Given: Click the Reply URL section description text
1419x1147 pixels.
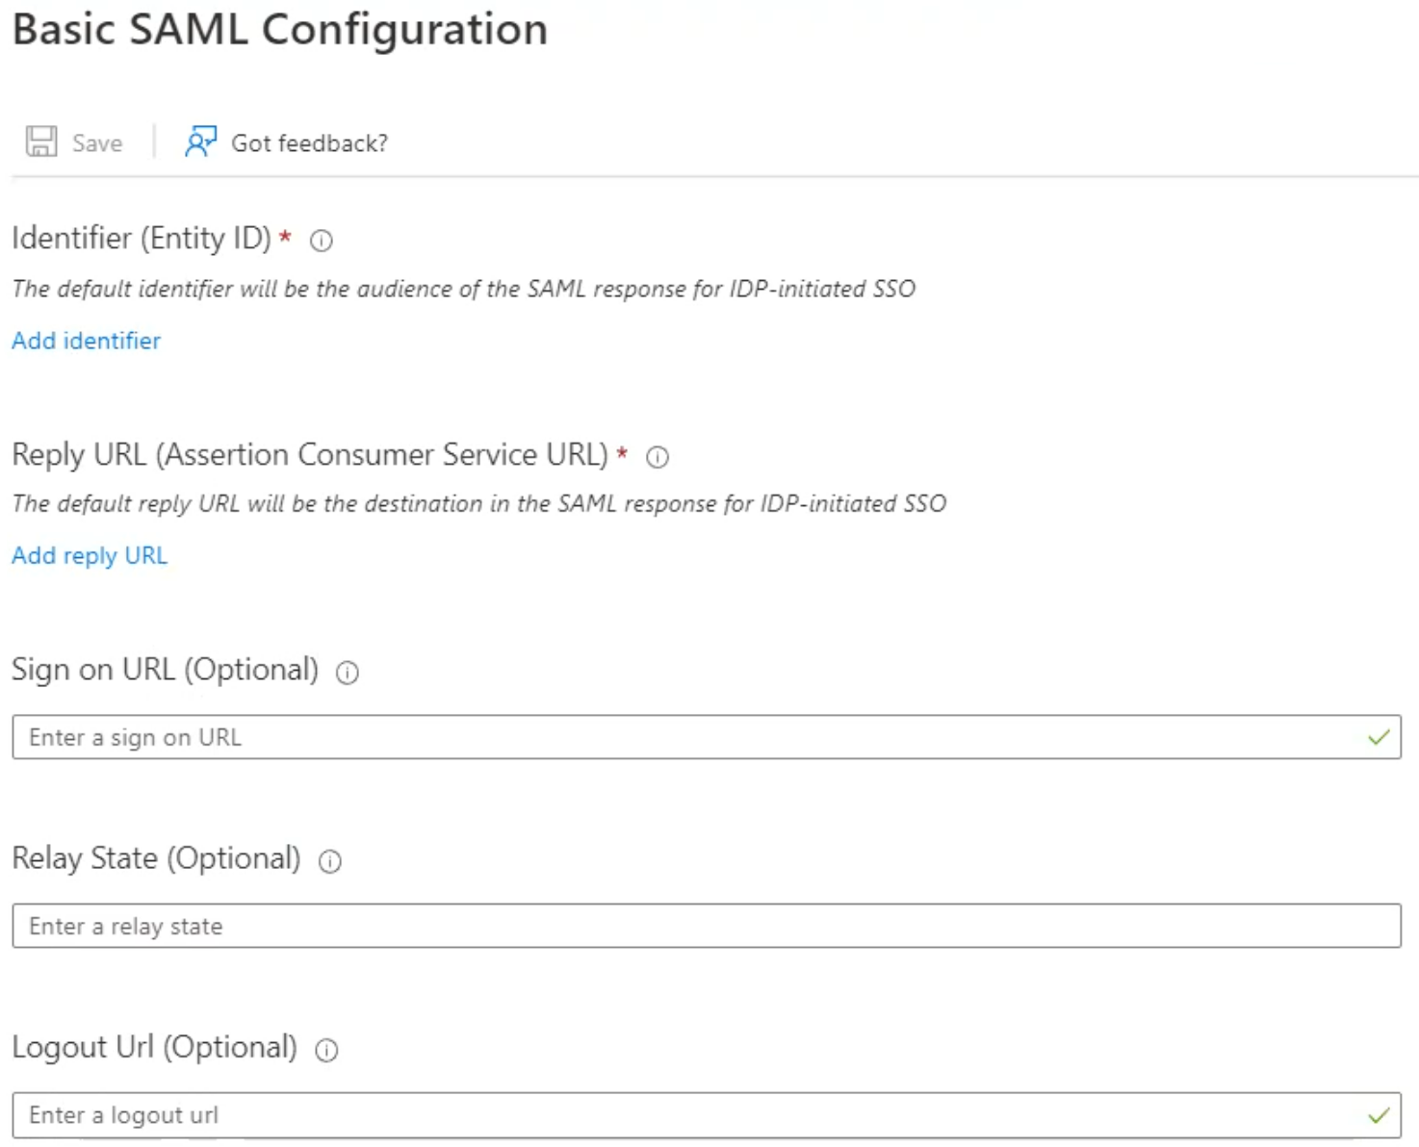Looking at the screenshot, I should click(478, 503).
